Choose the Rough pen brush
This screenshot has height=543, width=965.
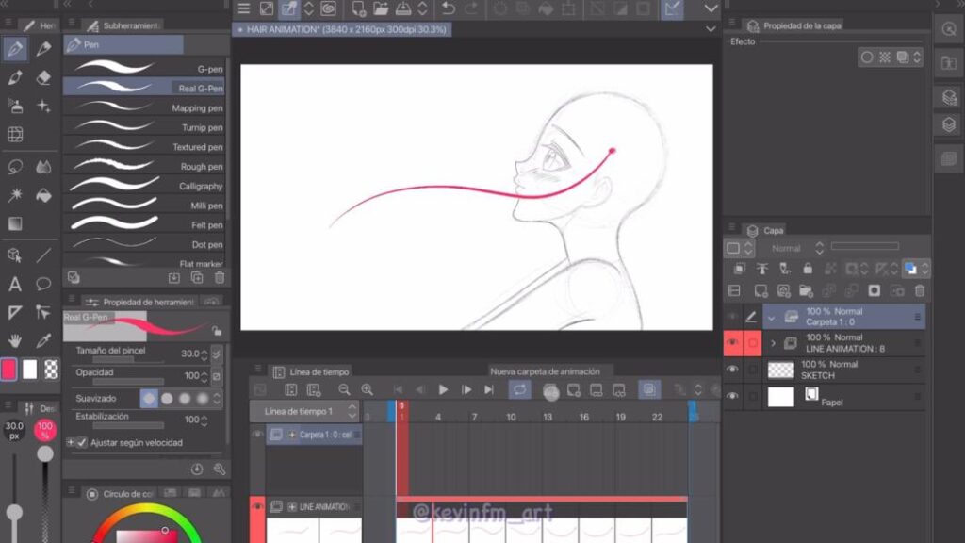click(144, 166)
